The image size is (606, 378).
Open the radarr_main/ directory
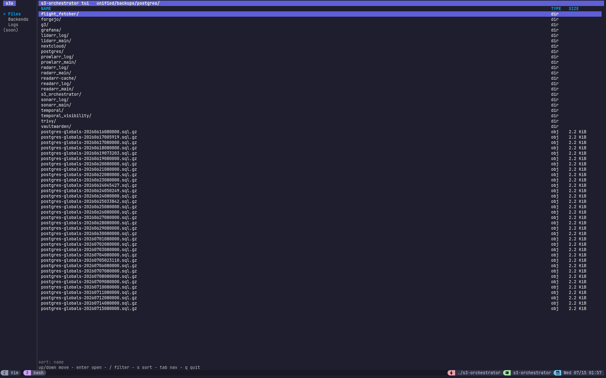(x=320, y=73)
